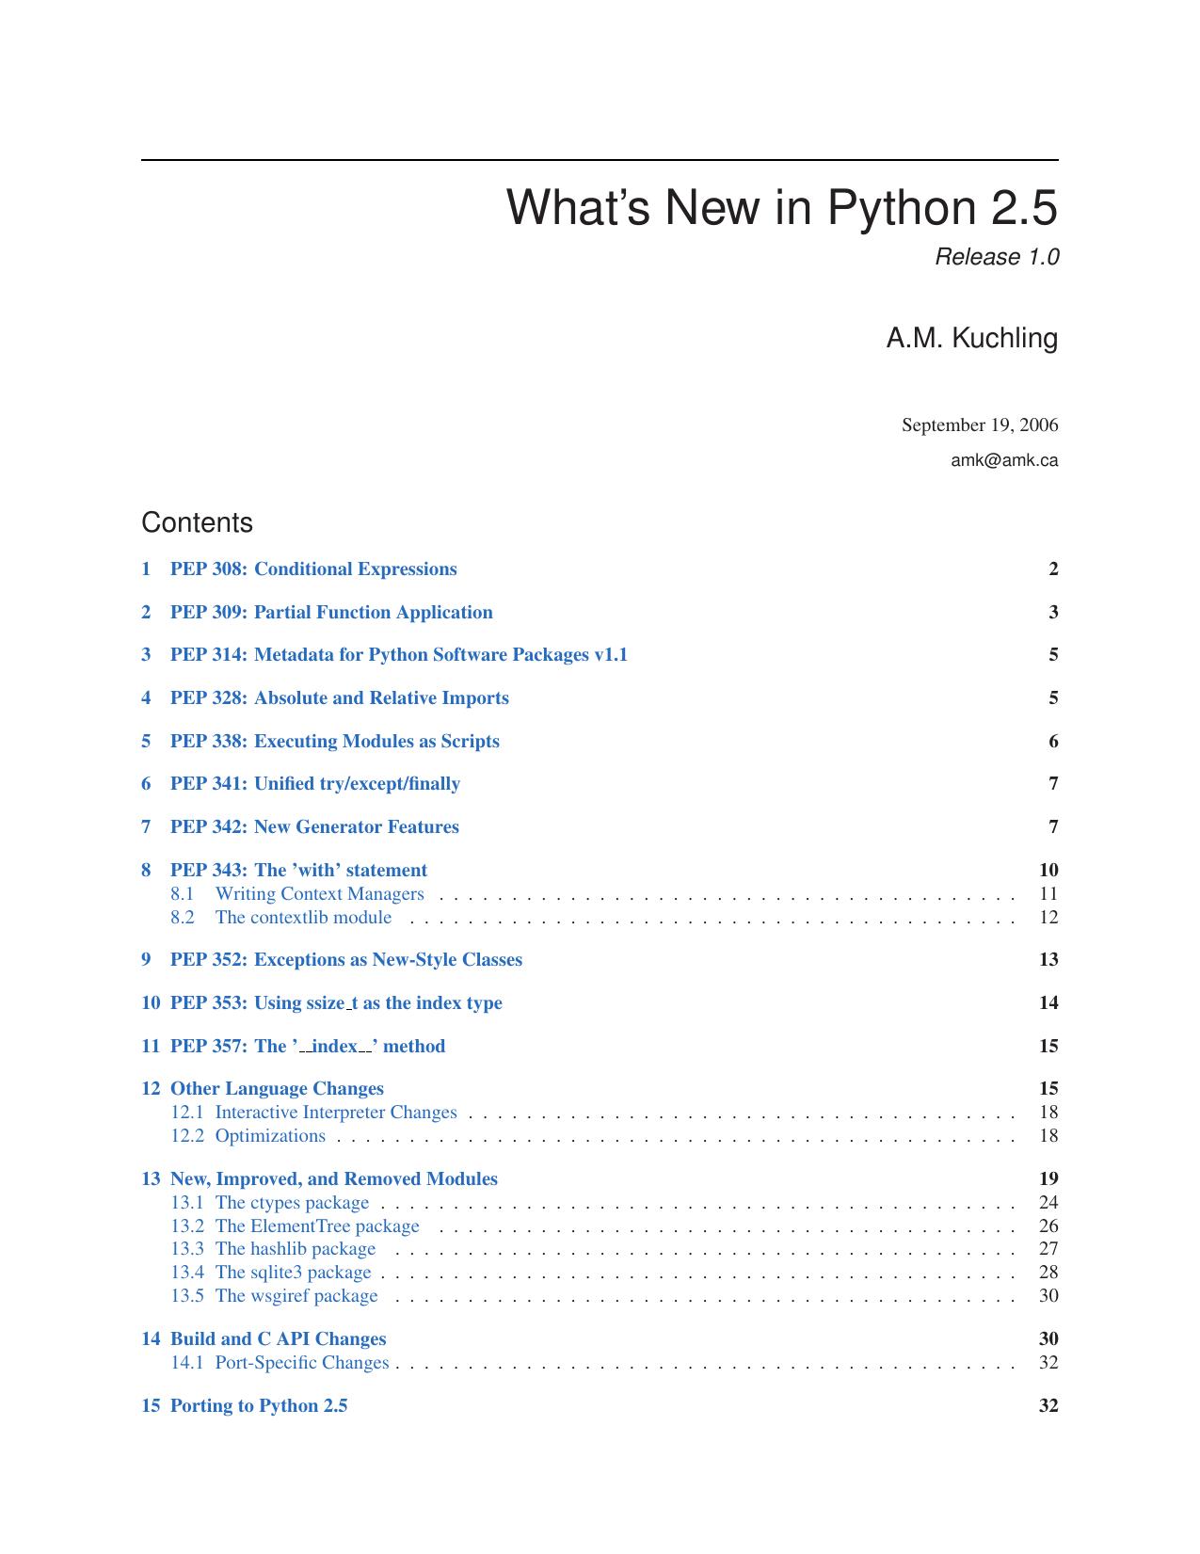
Task: Click page number 13 of PEP 352 row
Action: (1048, 960)
